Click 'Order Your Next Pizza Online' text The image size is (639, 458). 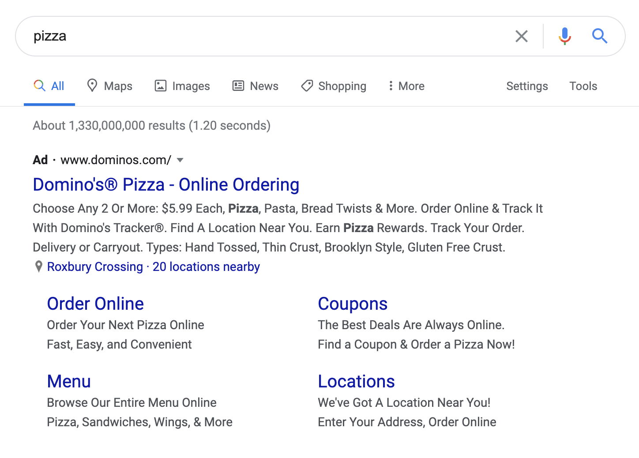click(125, 325)
